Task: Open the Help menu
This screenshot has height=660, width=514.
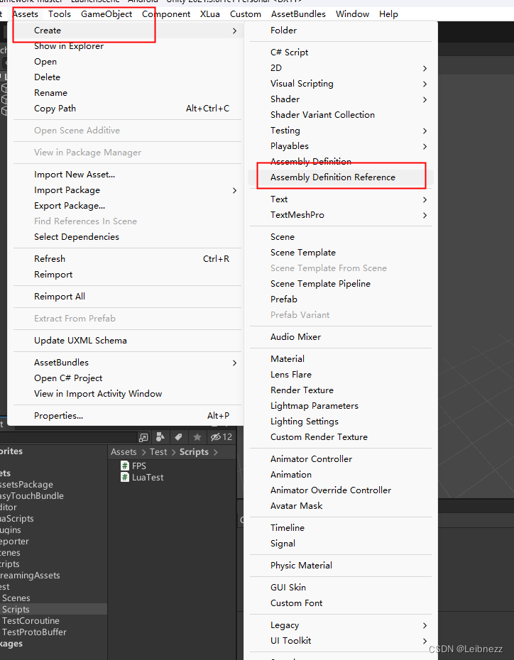Action: pos(388,14)
